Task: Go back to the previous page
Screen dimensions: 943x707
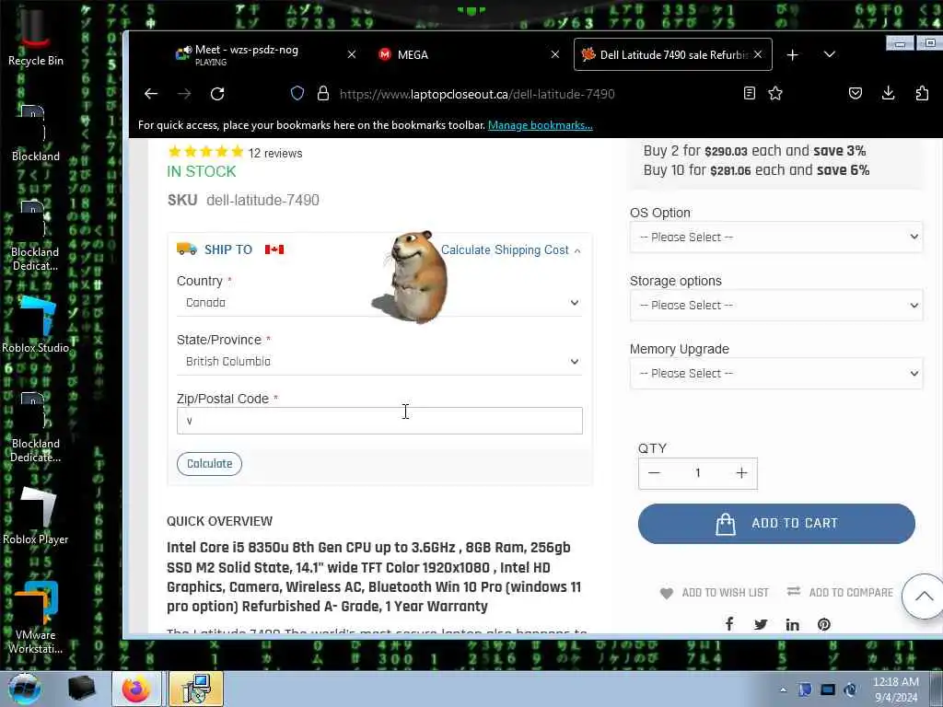Action: point(151,94)
